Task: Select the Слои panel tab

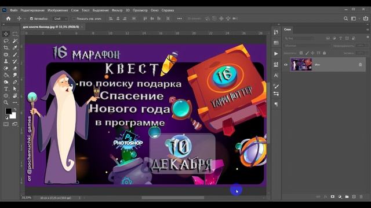Action: pyautogui.click(x=288, y=29)
